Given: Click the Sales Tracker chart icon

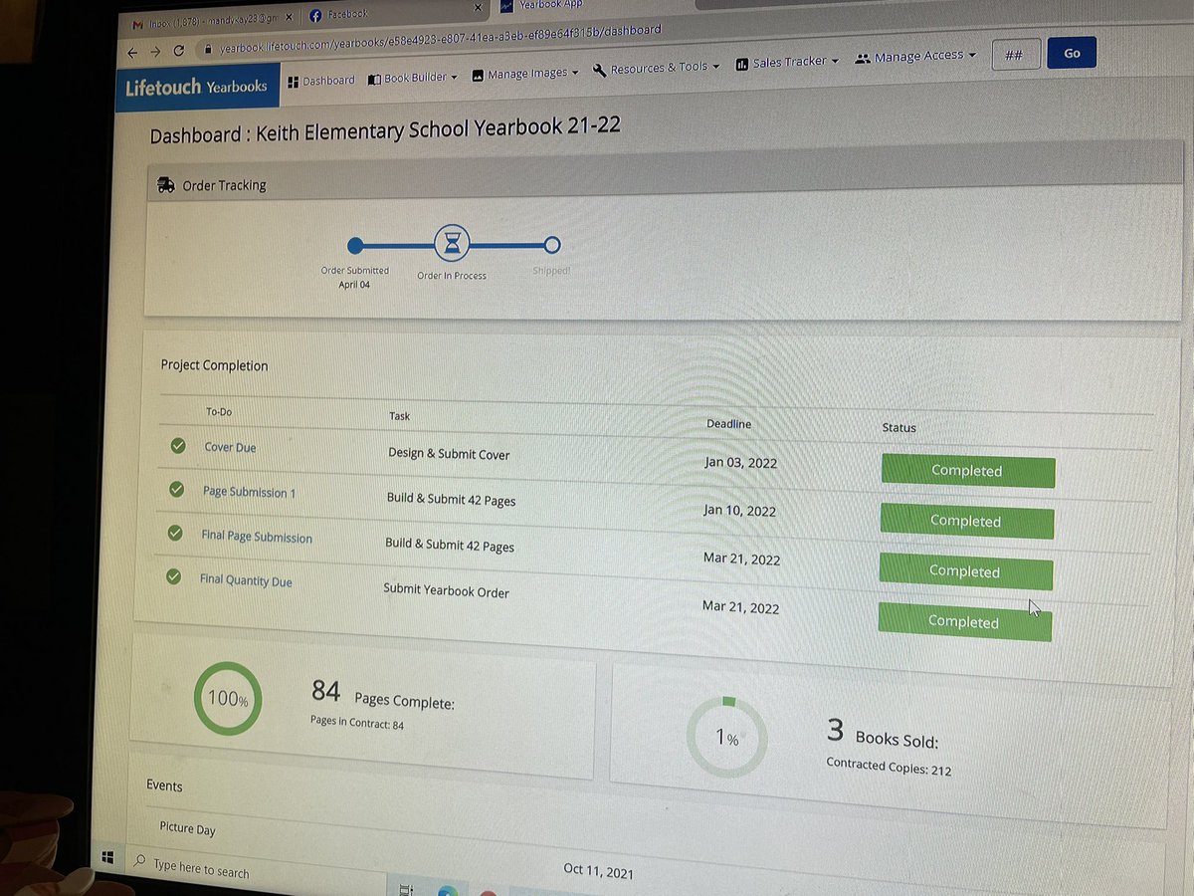Looking at the screenshot, I should pos(742,64).
